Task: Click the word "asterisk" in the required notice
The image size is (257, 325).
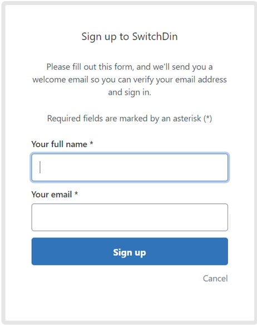Action: pyautogui.click(x=187, y=119)
